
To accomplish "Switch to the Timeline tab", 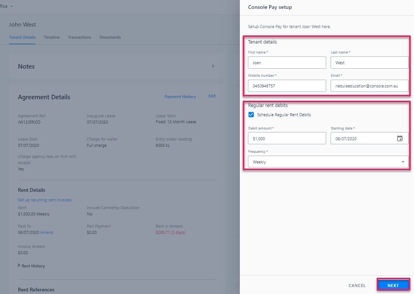I will point(52,38).
